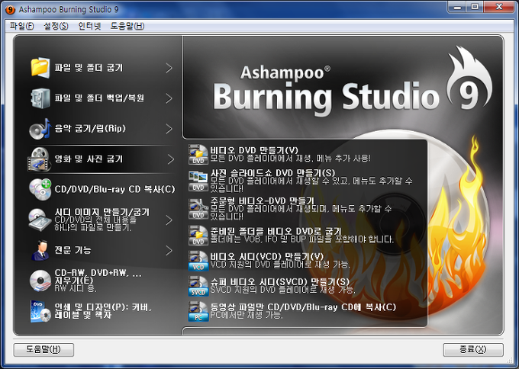519x369 pixels.
Task: Select the 인쇄 및 디자인(P) label
Action: pyautogui.click(x=103, y=311)
